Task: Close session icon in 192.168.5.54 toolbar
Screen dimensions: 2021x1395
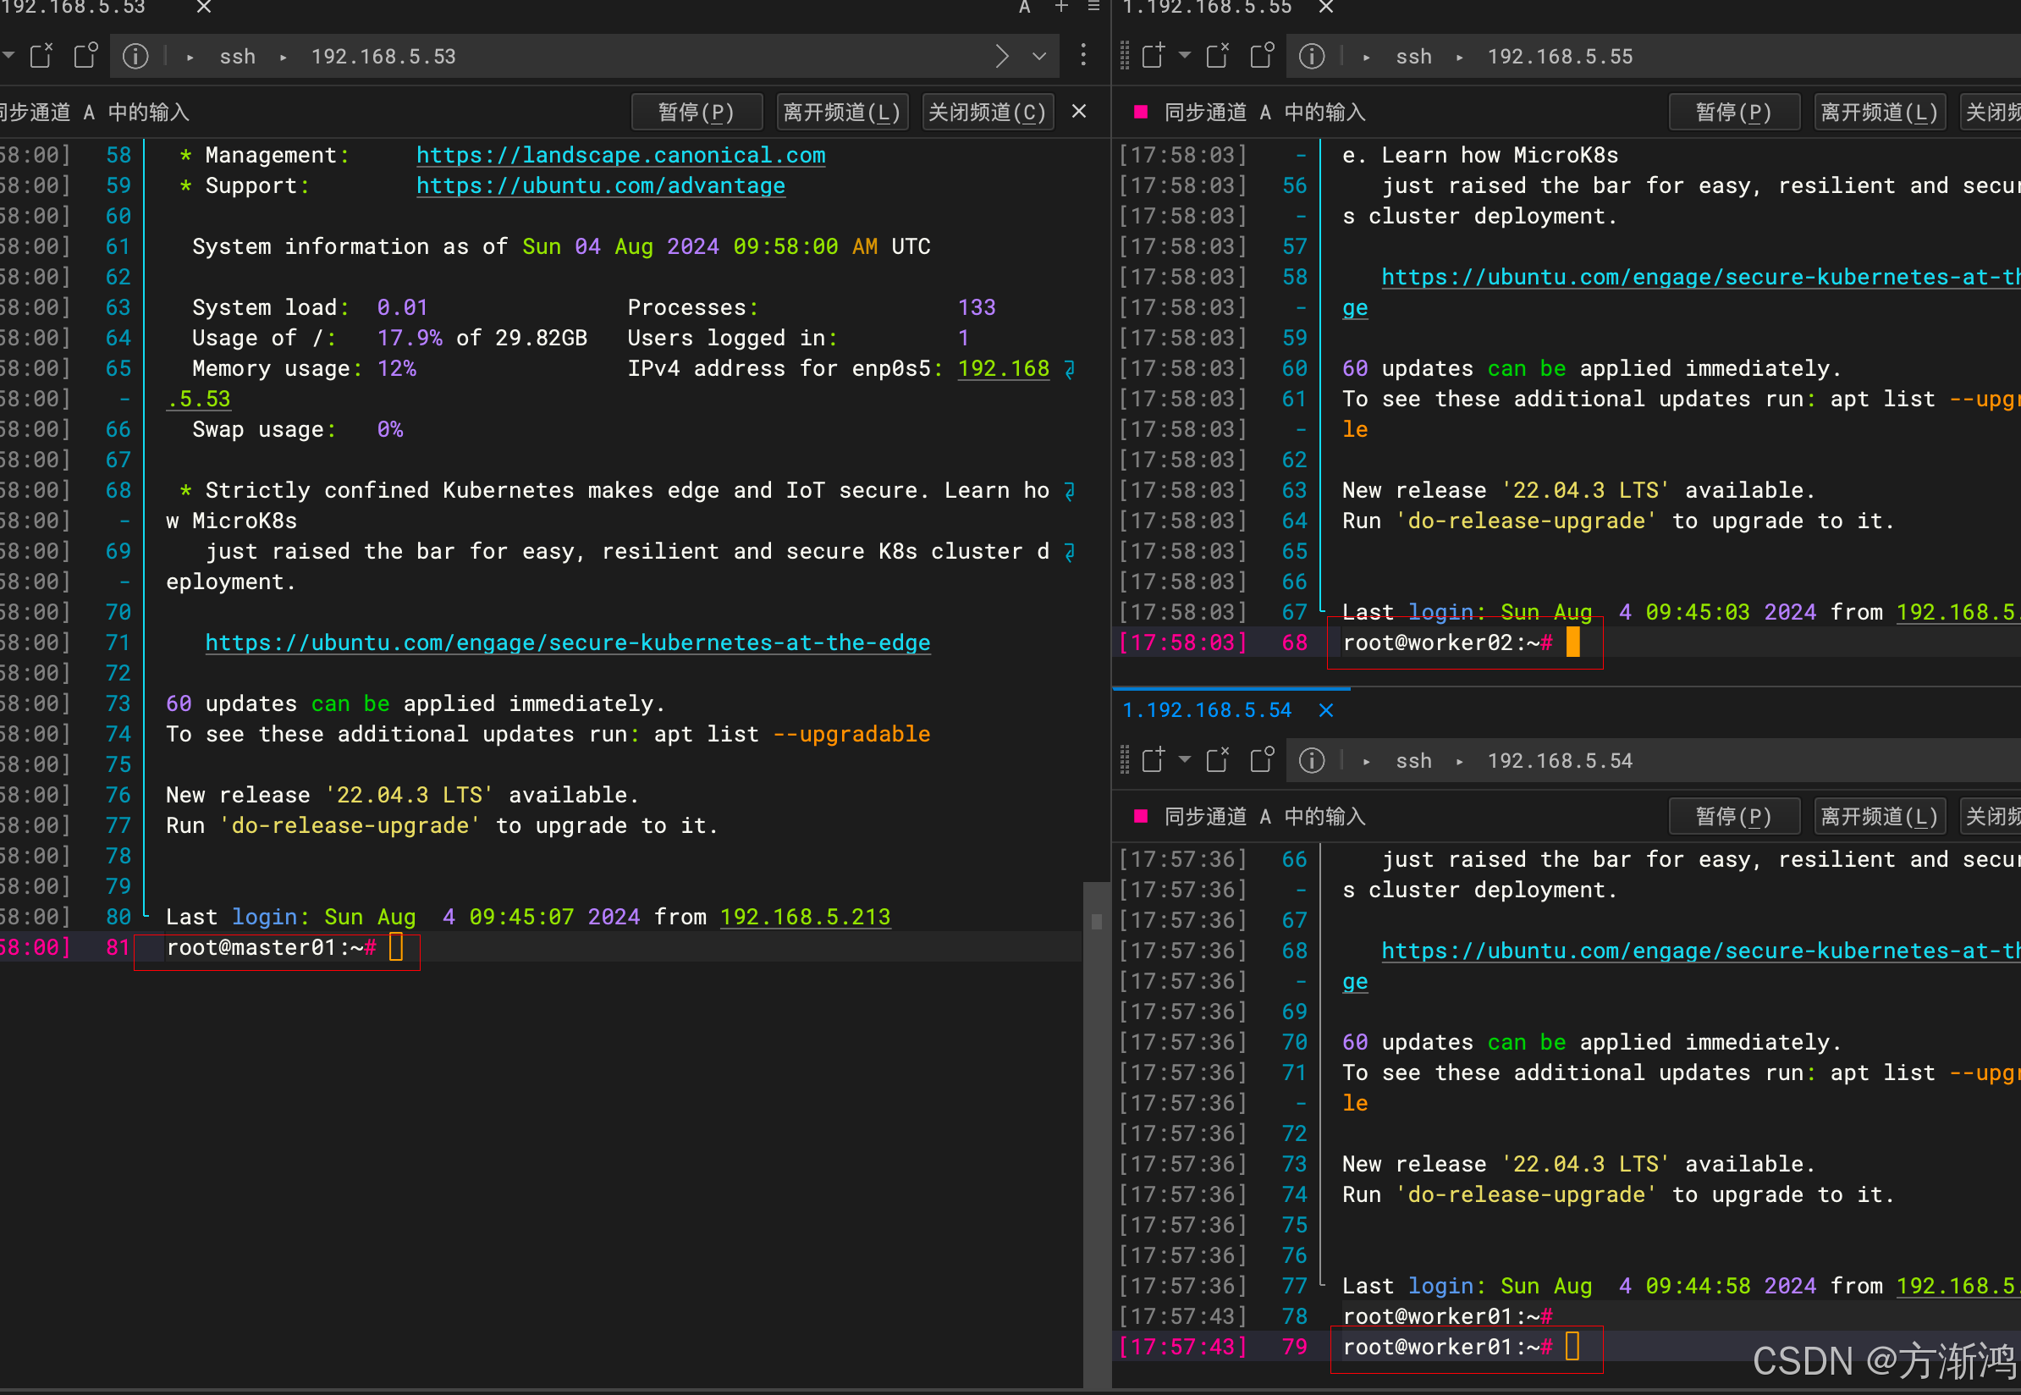Action: [x=1218, y=760]
